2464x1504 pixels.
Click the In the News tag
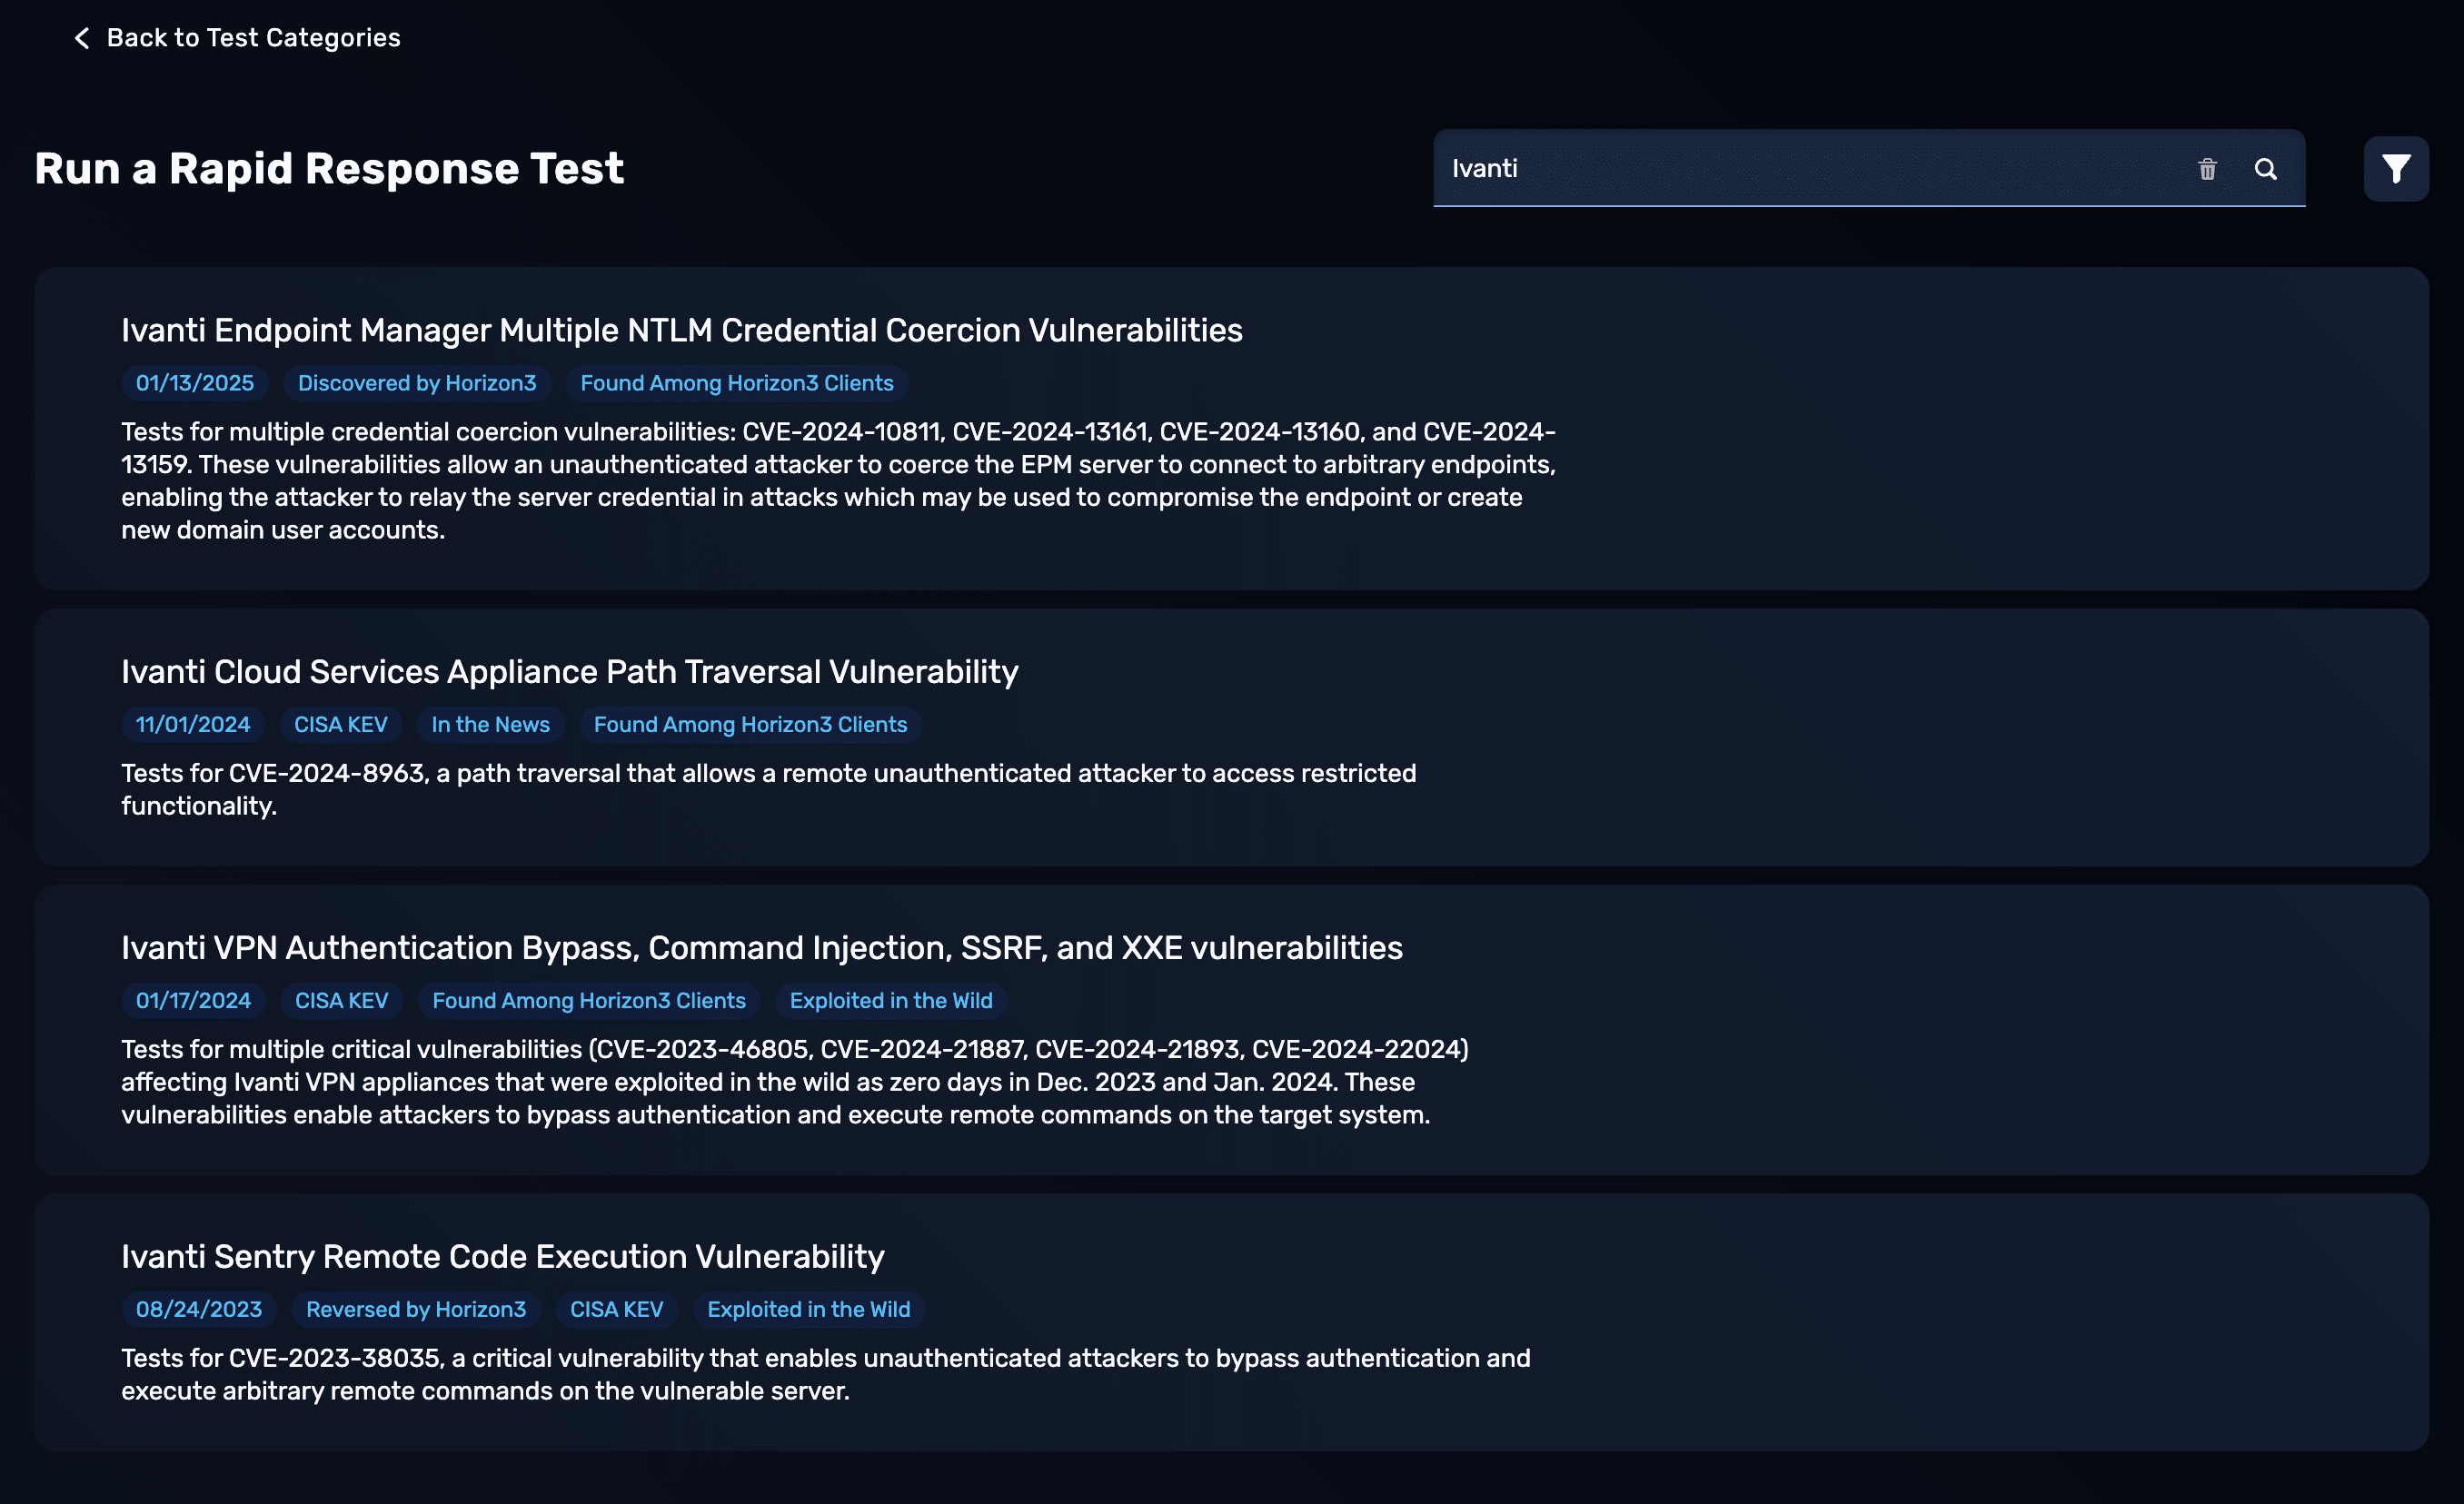(490, 725)
